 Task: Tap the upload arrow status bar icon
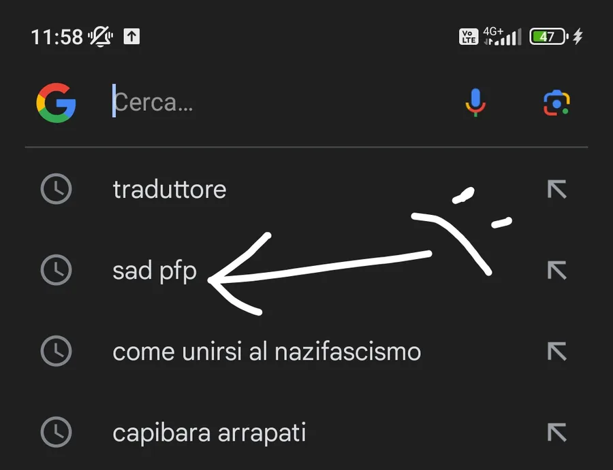pyautogui.click(x=131, y=37)
